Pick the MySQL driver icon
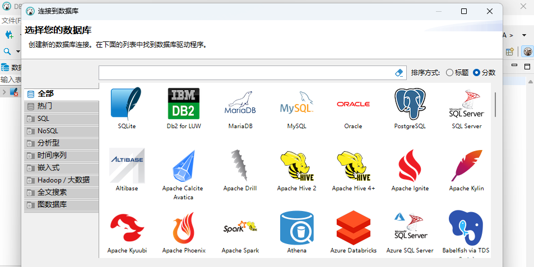 (296, 105)
